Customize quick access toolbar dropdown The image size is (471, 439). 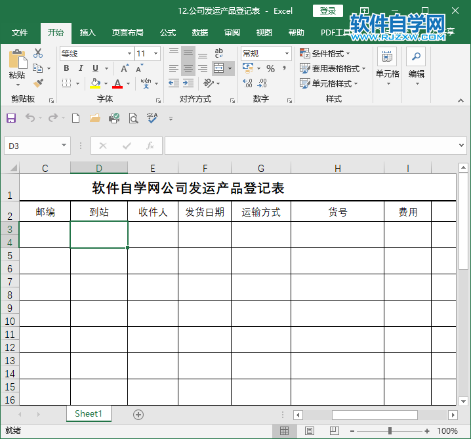[171, 119]
